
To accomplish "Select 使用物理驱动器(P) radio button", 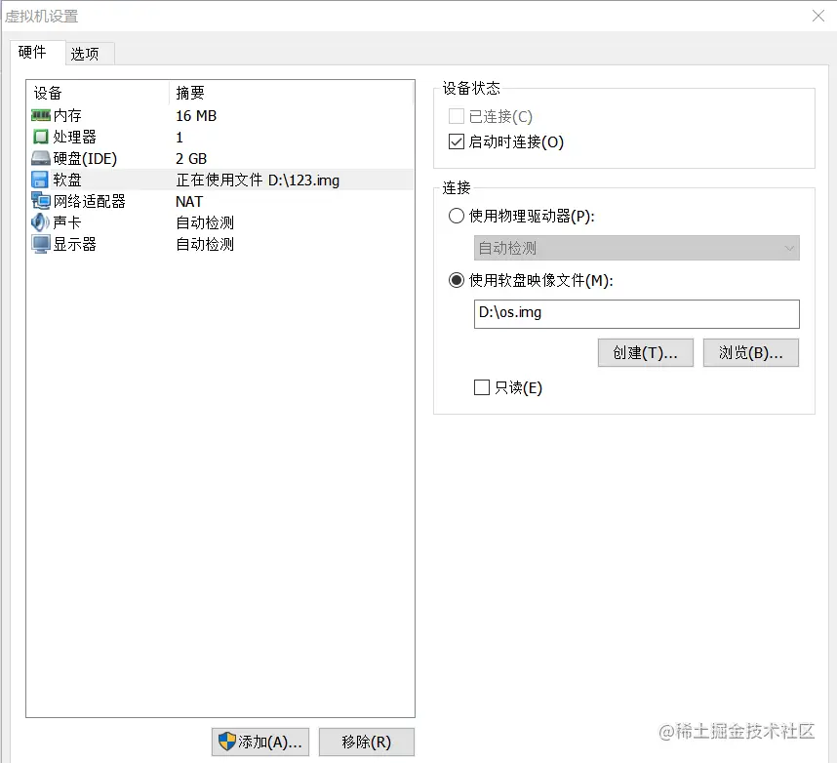I will click(x=457, y=216).
